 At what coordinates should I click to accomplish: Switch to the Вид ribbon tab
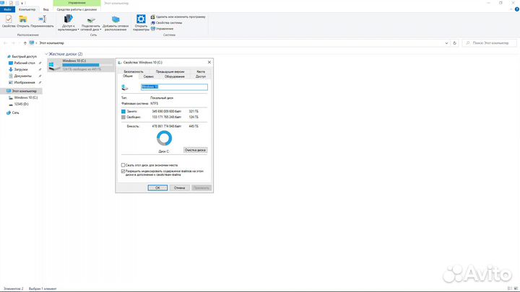pyautogui.click(x=45, y=9)
